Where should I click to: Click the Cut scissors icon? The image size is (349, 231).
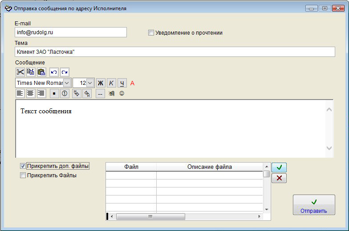(20, 72)
